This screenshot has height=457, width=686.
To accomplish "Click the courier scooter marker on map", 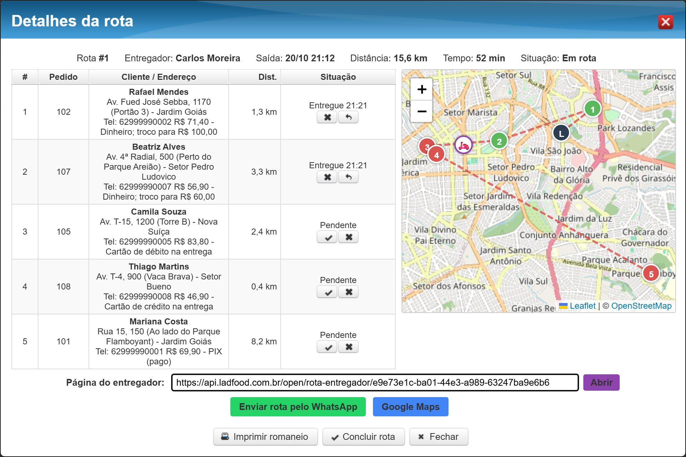I will point(463,145).
